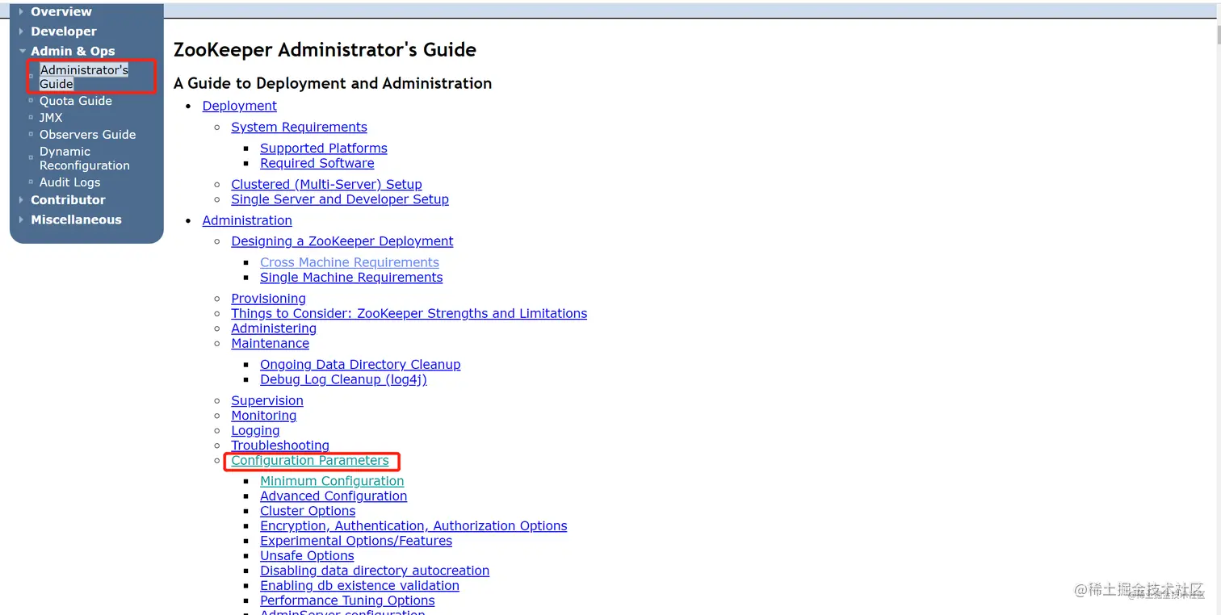Click ZooKeeper Administrator's Guide heading text
Image resolution: width=1221 pixels, height=615 pixels.
point(325,50)
